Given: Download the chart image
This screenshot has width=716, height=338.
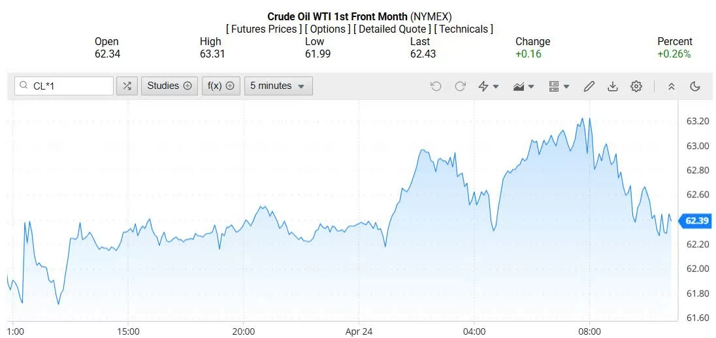Looking at the screenshot, I should tap(613, 86).
